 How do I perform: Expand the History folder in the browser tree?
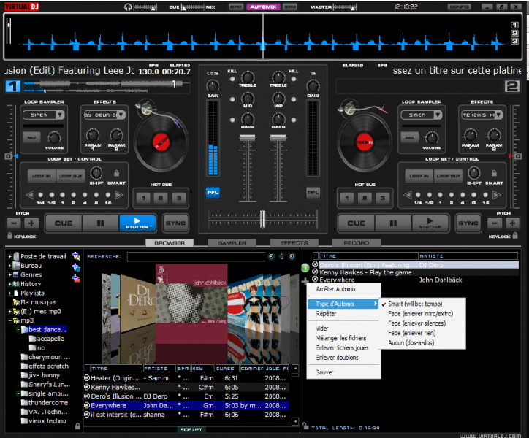pos(9,283)
